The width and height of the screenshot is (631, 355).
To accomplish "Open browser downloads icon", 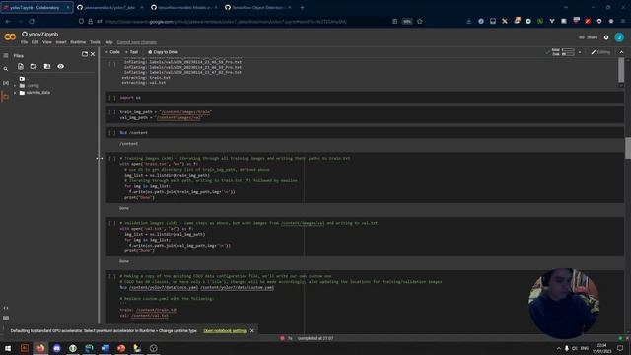I will [469, 22].
